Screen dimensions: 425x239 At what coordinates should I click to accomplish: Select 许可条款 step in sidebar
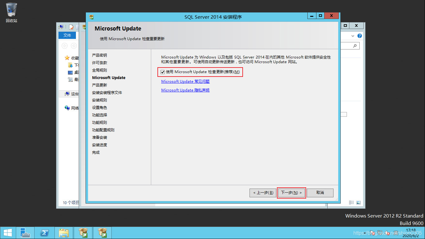point(100,63)
